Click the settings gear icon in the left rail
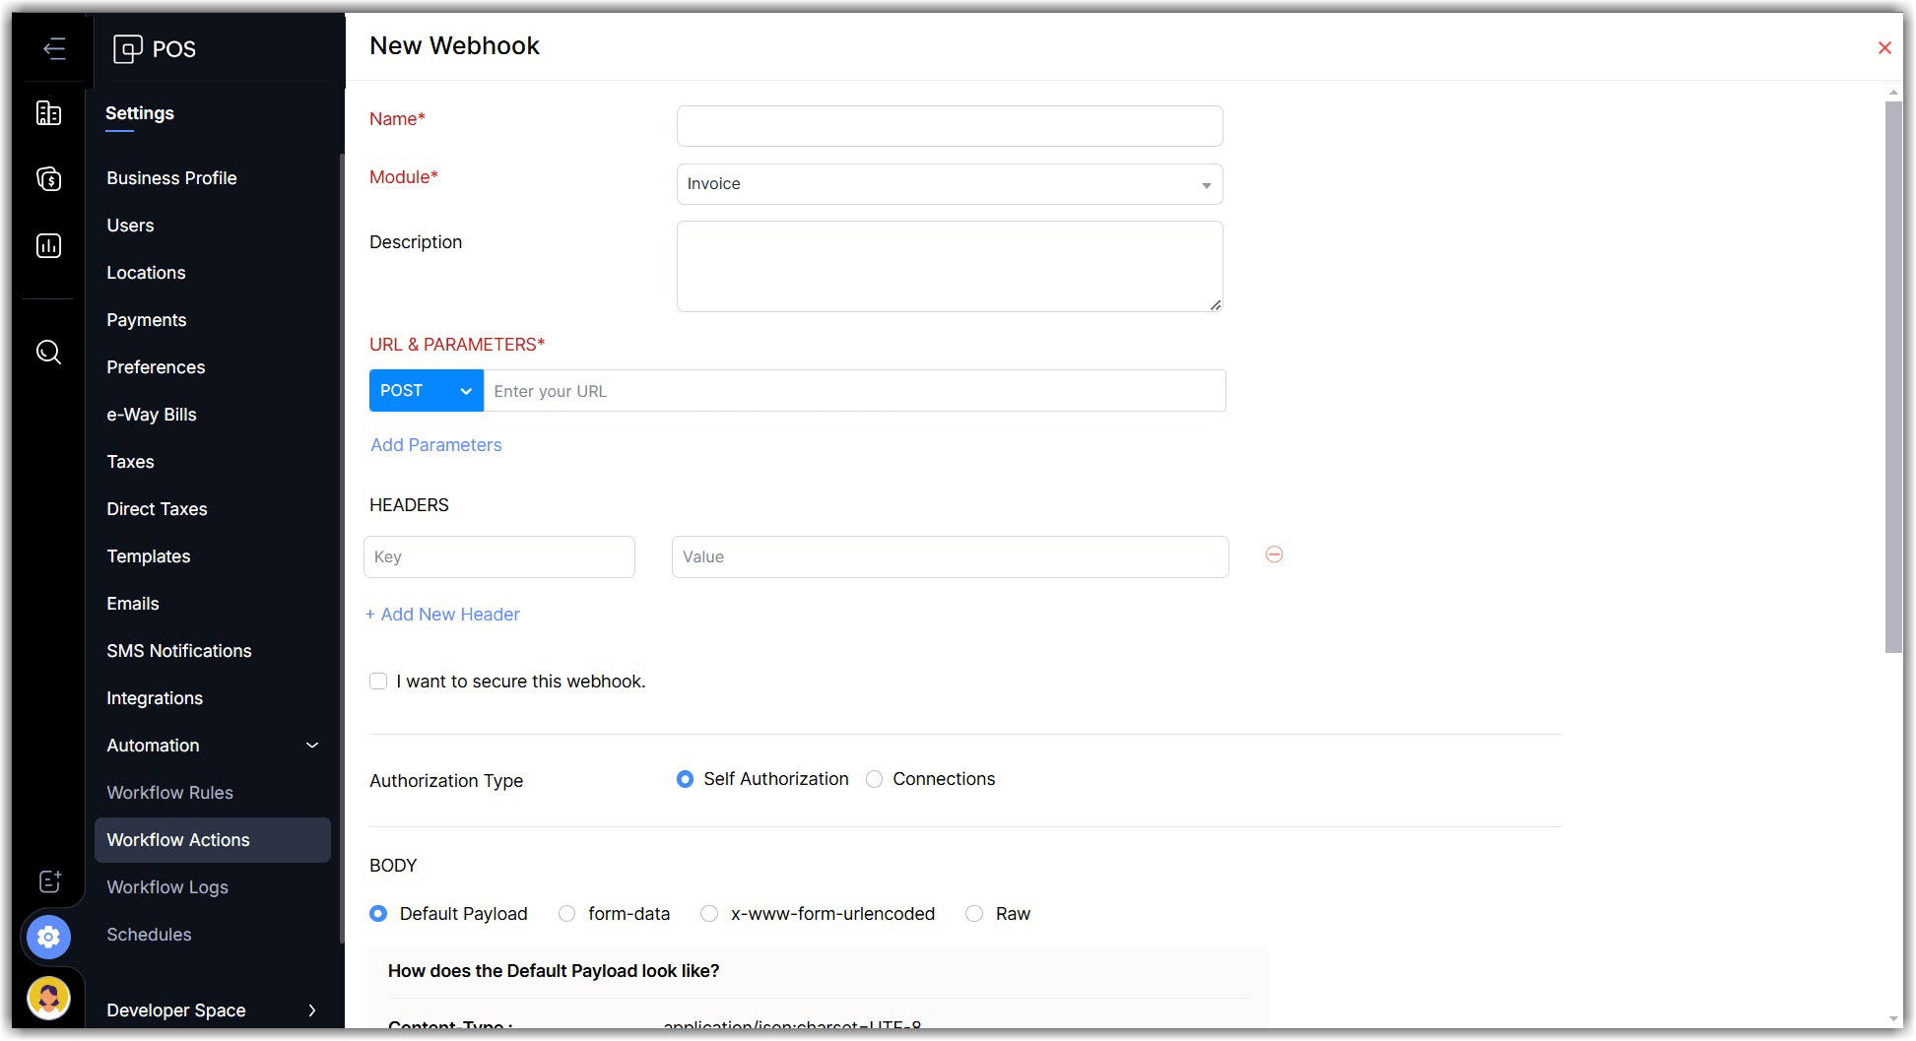 48,937
